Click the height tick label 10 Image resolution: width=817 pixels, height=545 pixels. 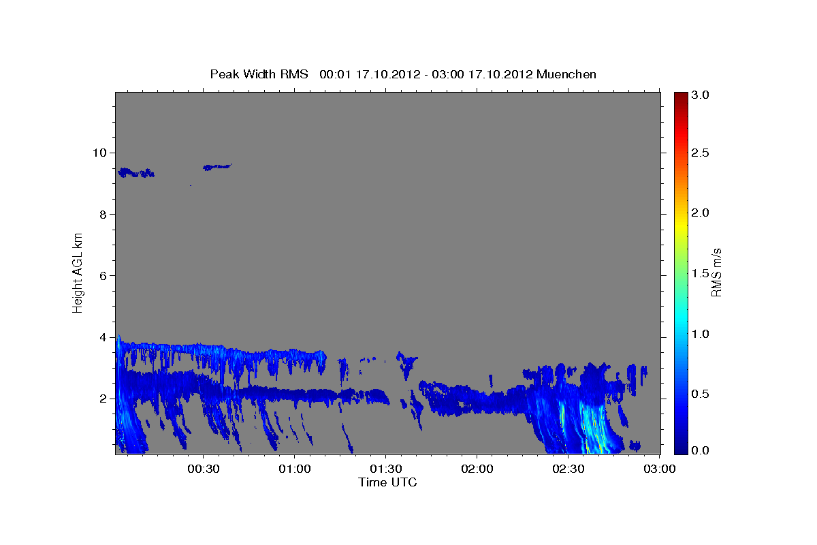click(x=100, y=153)
